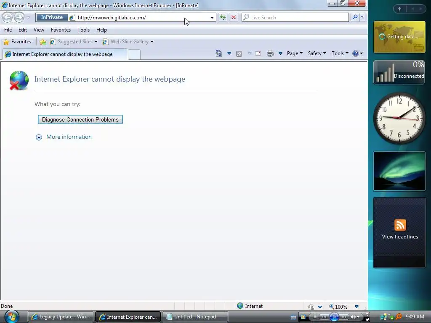
Task: Click the 9:09 AM taskbar clock
Action: pos(415,317)
